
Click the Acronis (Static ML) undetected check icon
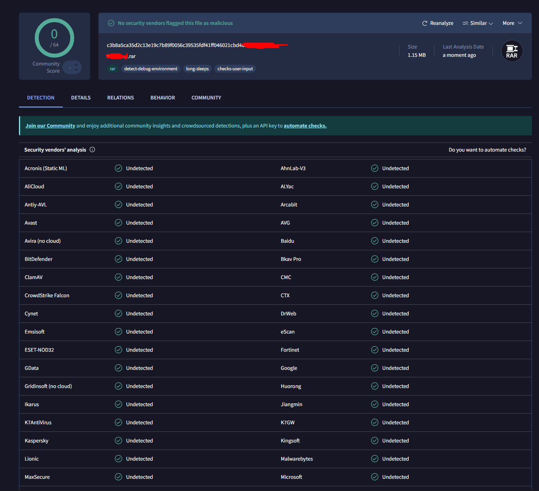click(x=118, y=168)
